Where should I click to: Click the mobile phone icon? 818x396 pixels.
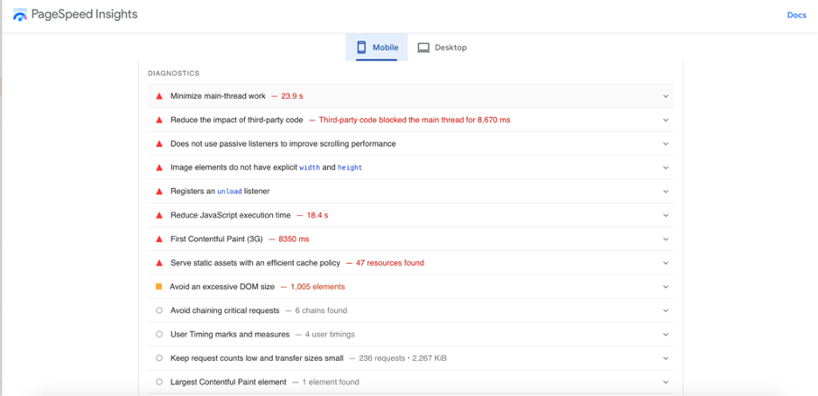pyautogui.click(x=361, y=48)
